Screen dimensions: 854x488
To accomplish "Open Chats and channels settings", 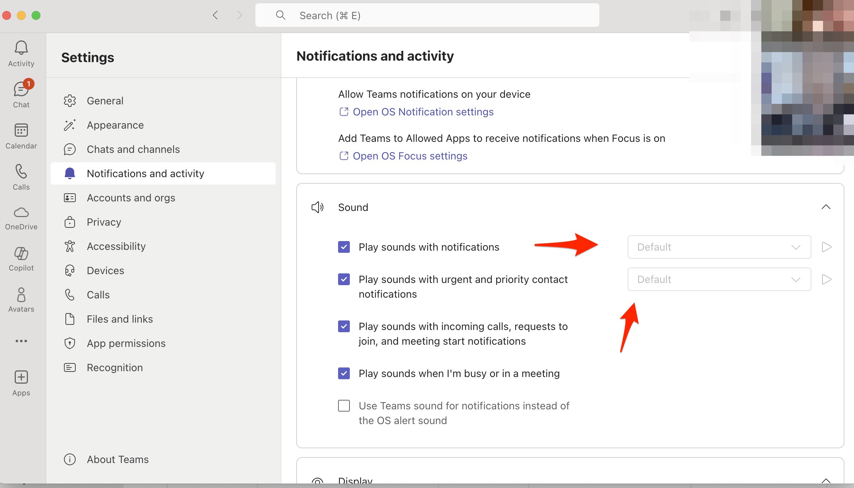I will pyautogui.click(x=133, y=149).
